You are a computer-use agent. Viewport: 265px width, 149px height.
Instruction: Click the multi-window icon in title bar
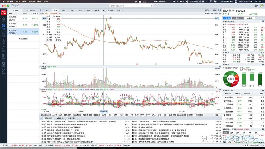(x=12, y=6)
